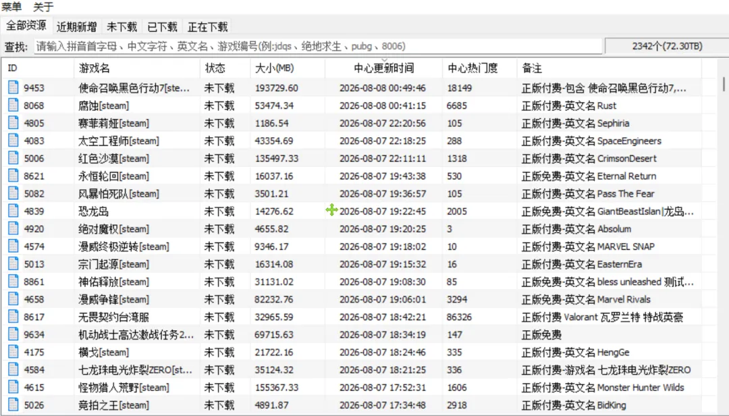Click the file icon for ID 4175

pos(13,352)
